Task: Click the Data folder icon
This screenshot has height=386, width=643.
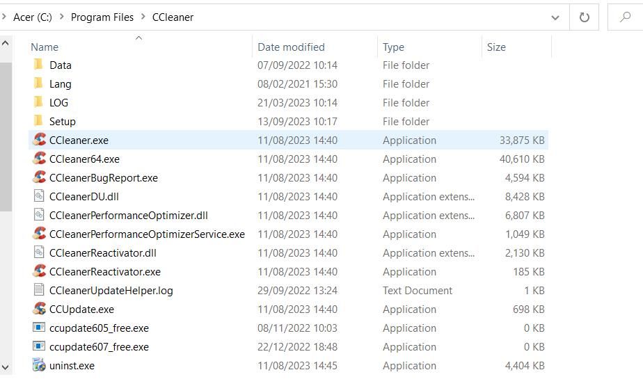Action: (x=39, y=65)
